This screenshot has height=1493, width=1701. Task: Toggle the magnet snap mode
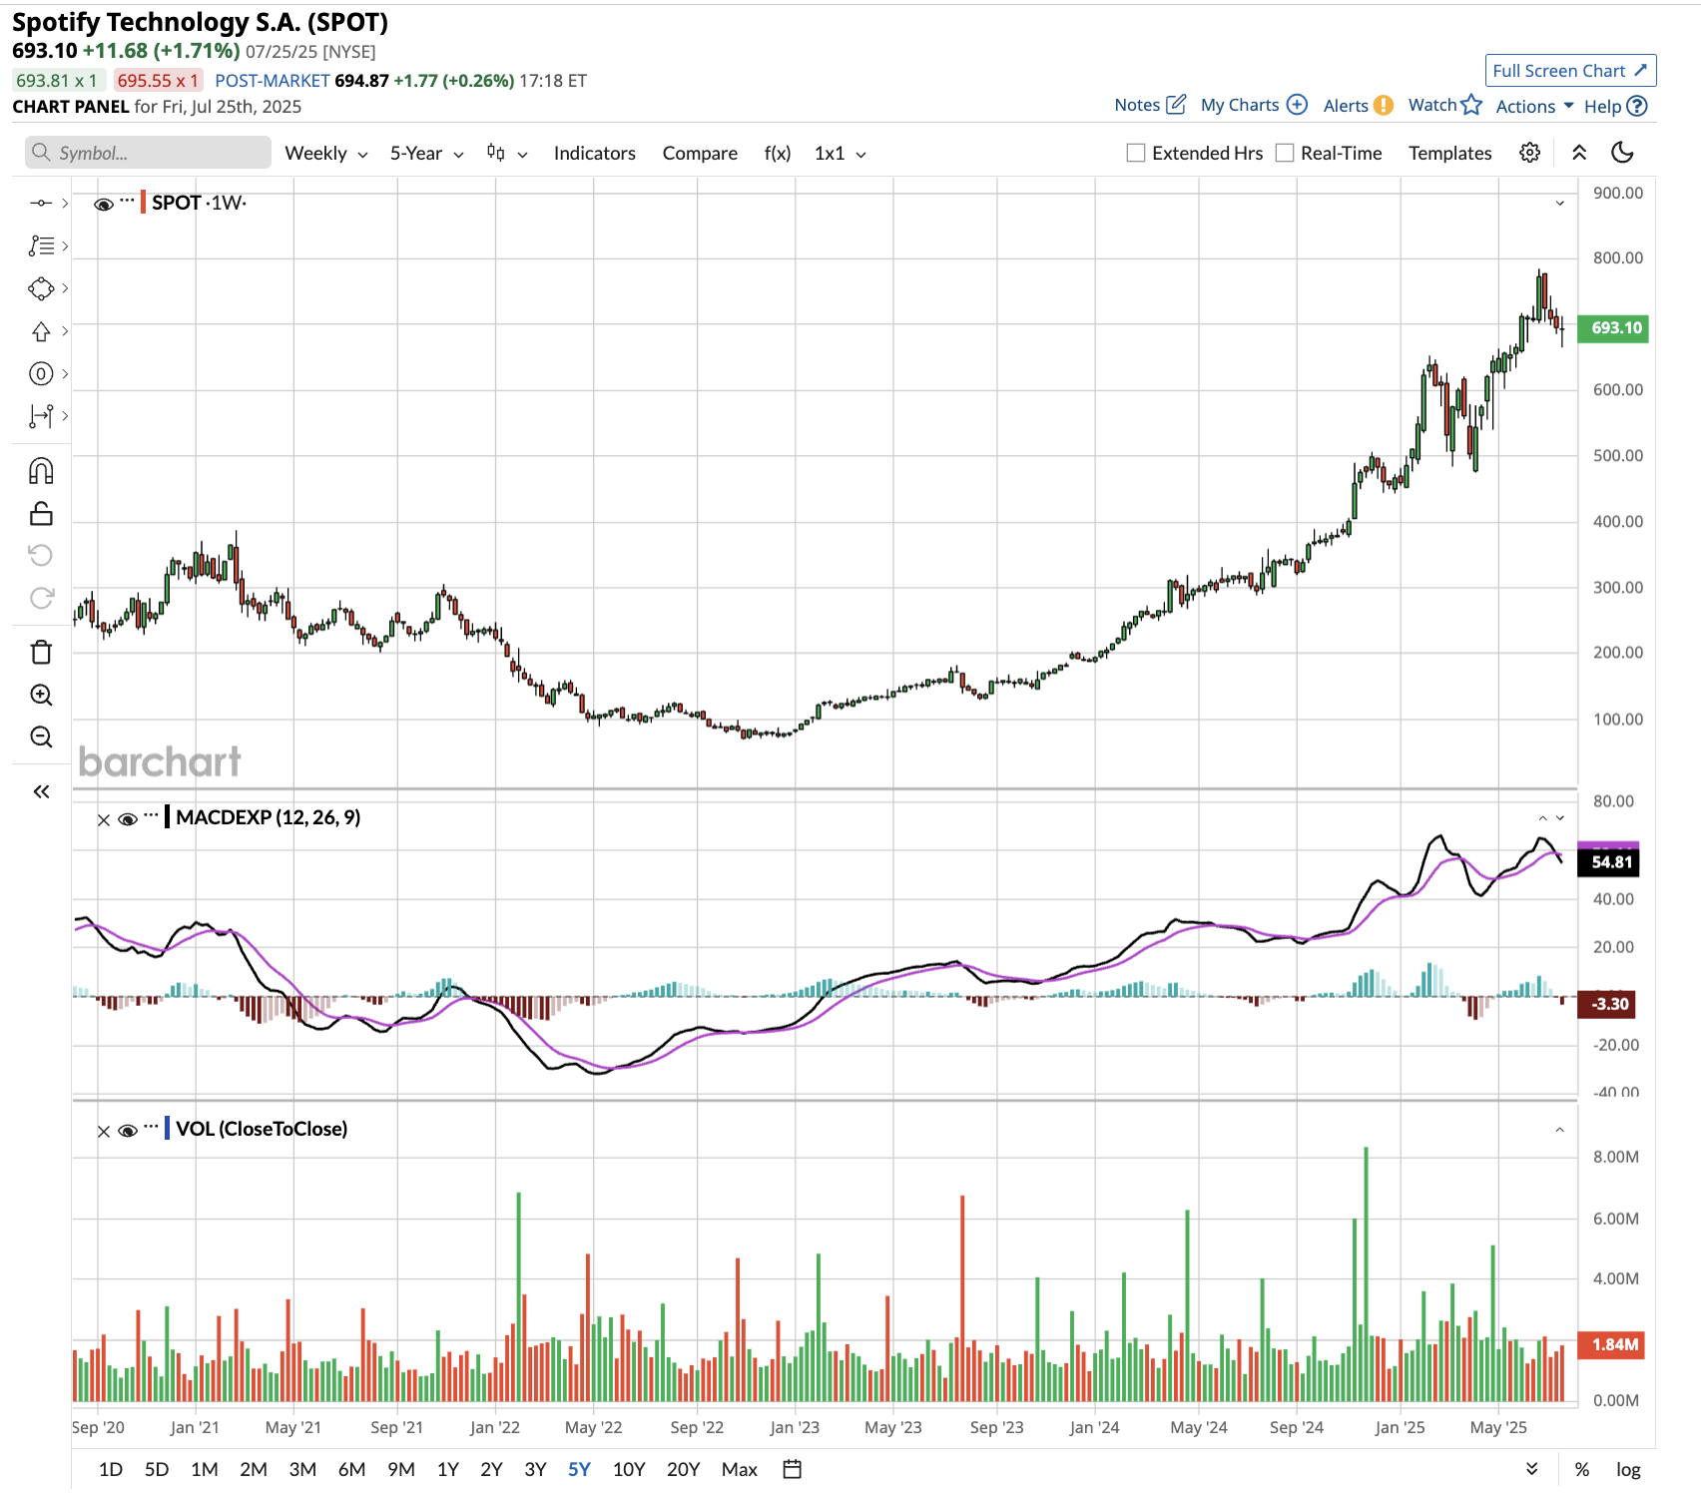[x=41, y=471]
